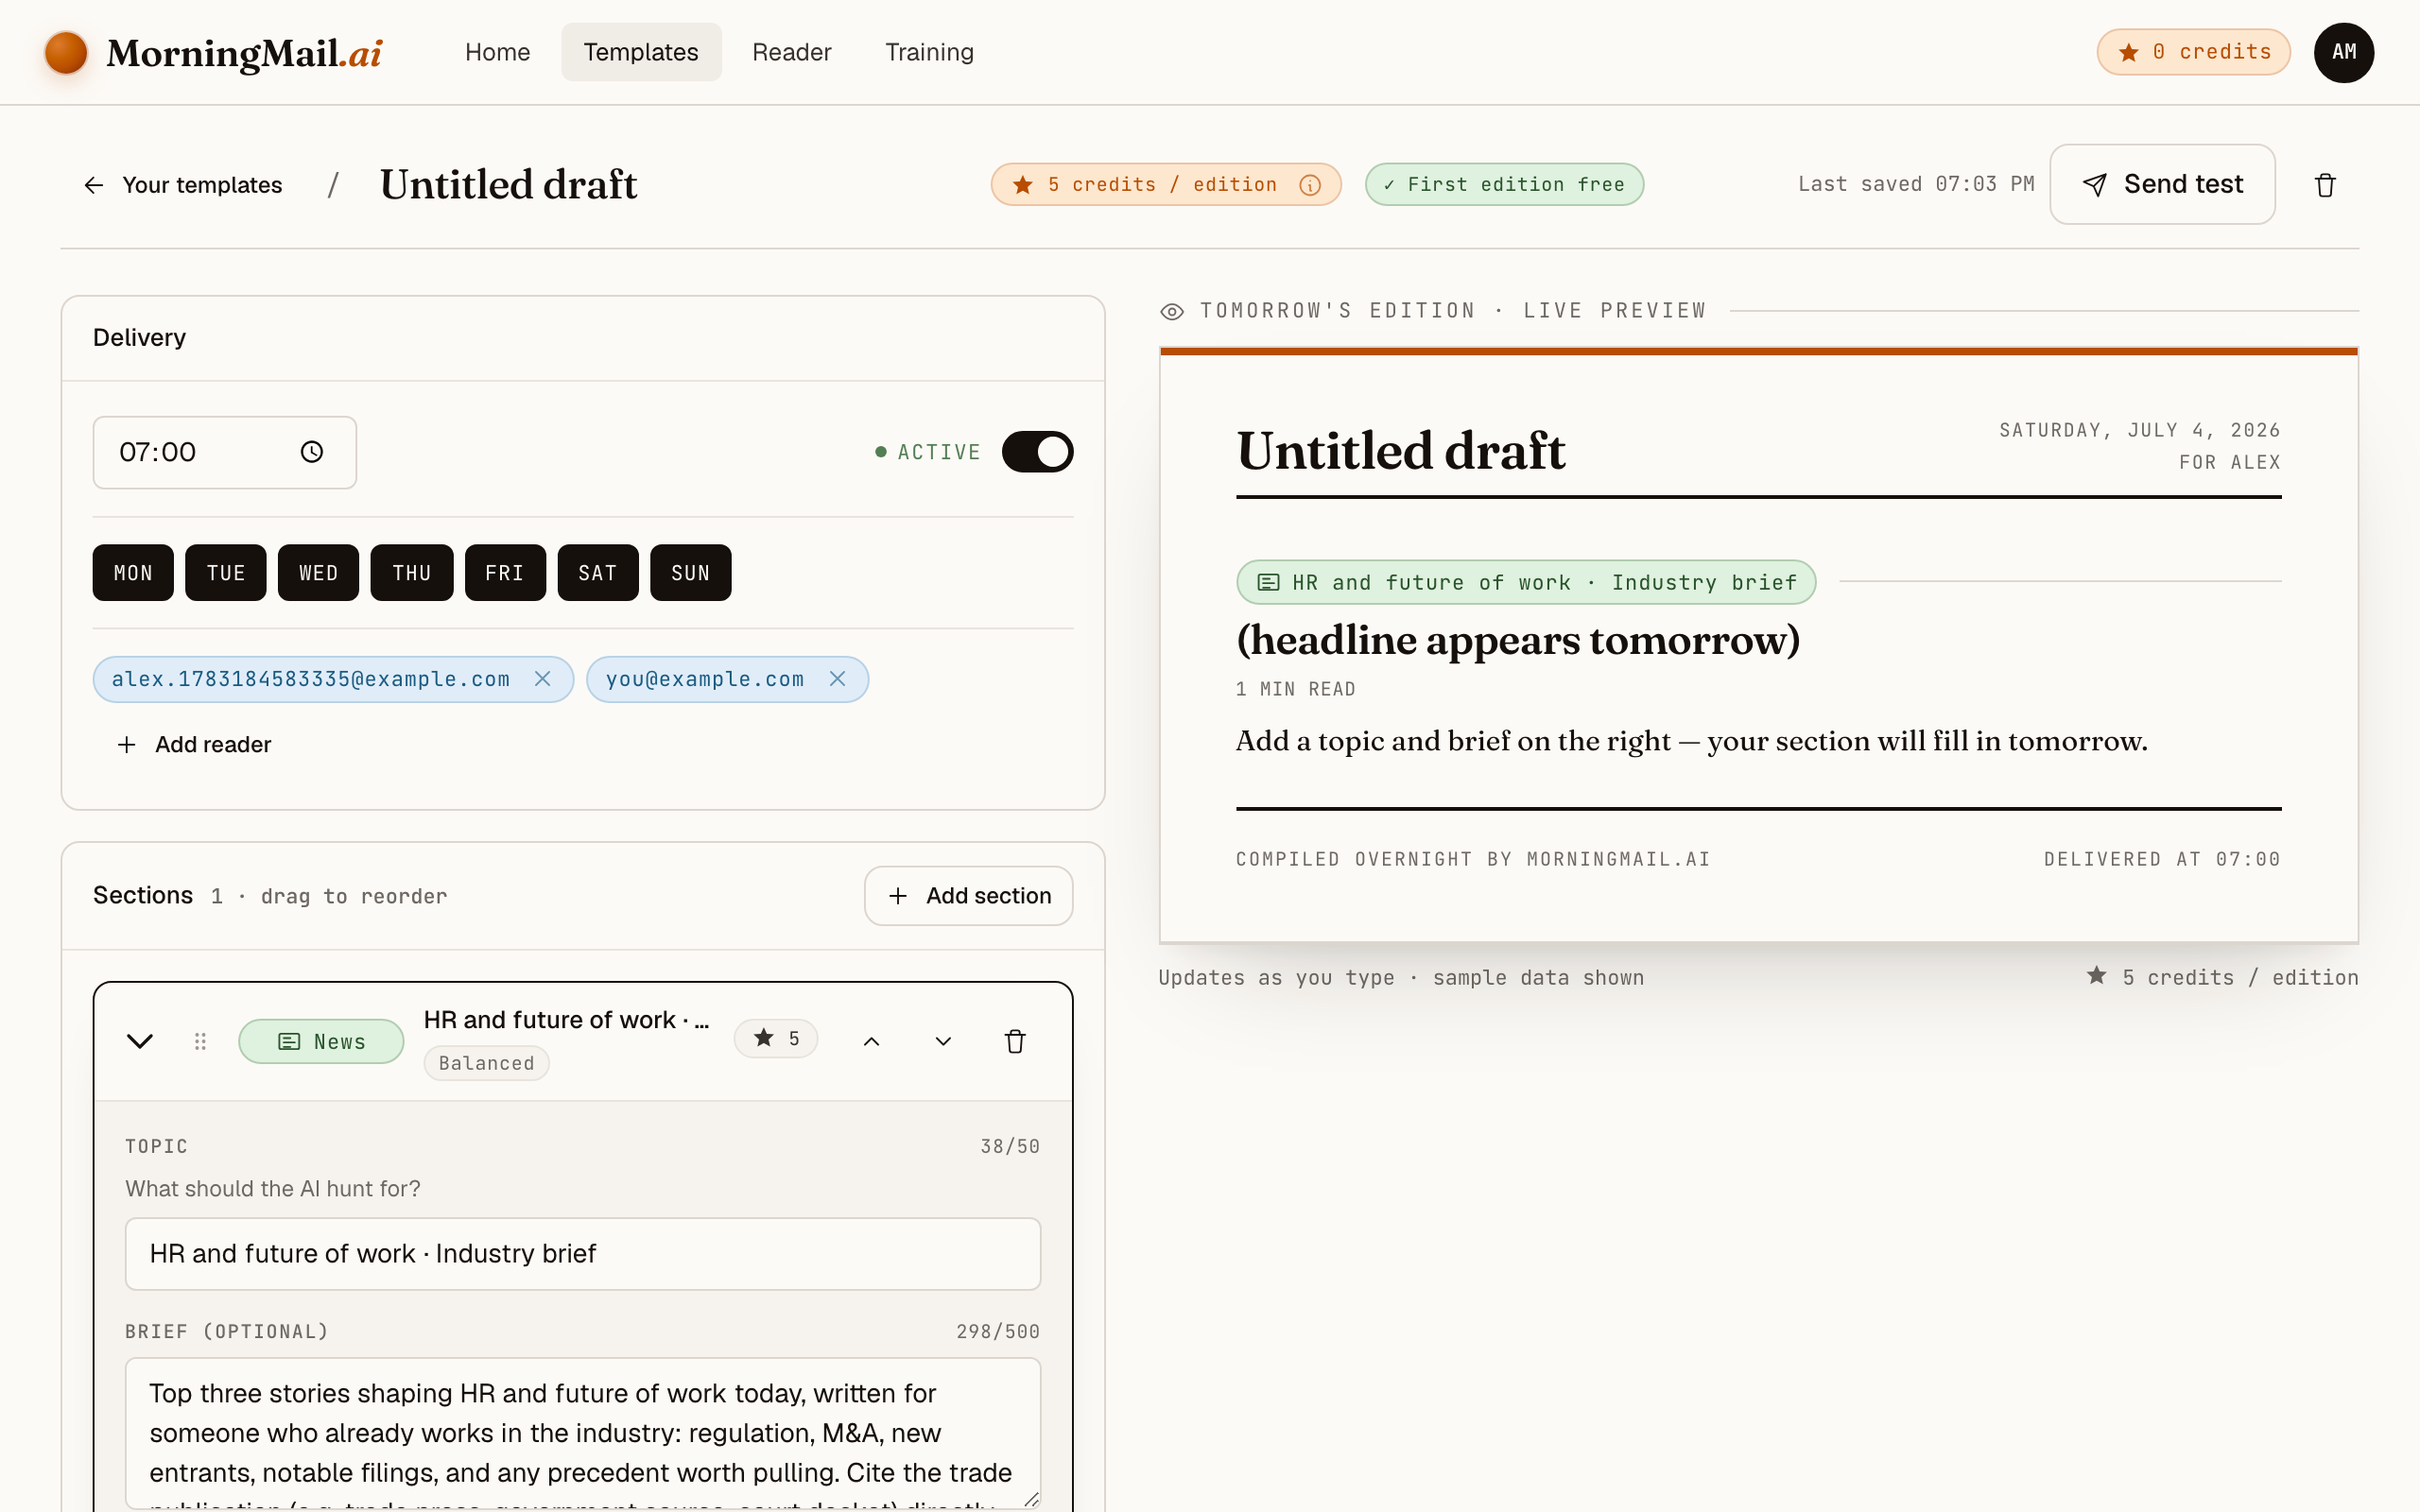
Task: Click the clock icon in time field
Action: tap(312, 453)
